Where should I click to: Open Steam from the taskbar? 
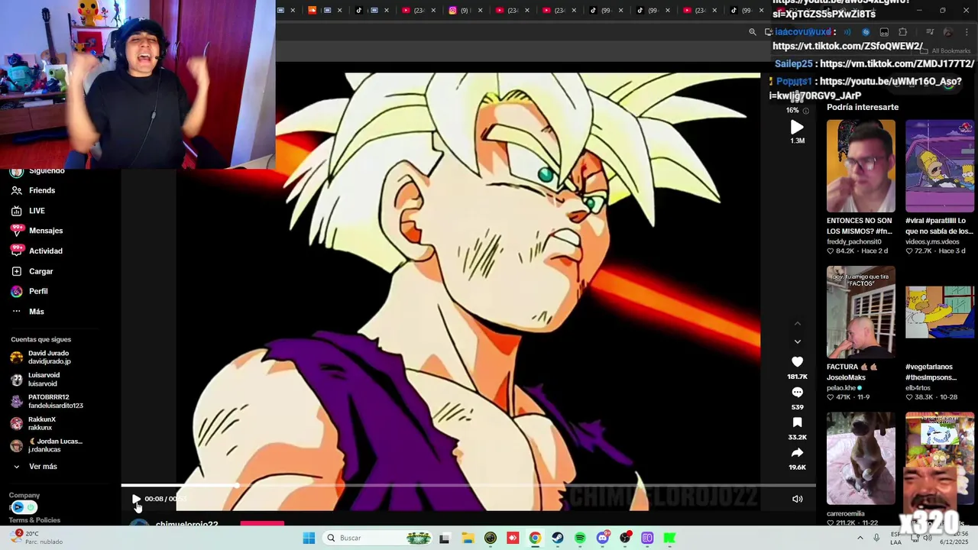pos(558,538)
